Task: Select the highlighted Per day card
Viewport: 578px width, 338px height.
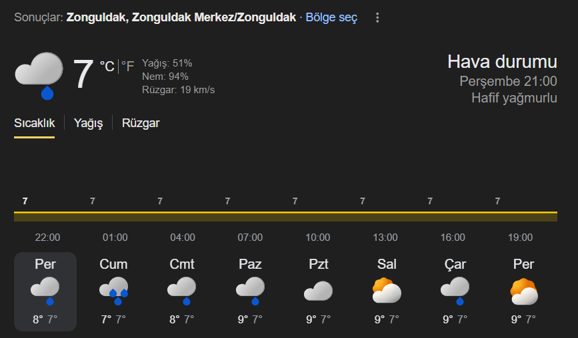Action: 45,291
